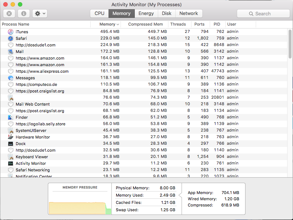Click Physical Memory 8.00 GB value
The width and height of the screenshot is (293, 220).
(167, 188)
